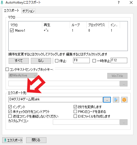Enable the 一時停止 hotkey checkbox

click(x=94, y=61)
